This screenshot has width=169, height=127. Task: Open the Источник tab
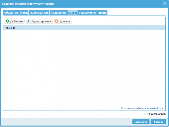[21, 13]
